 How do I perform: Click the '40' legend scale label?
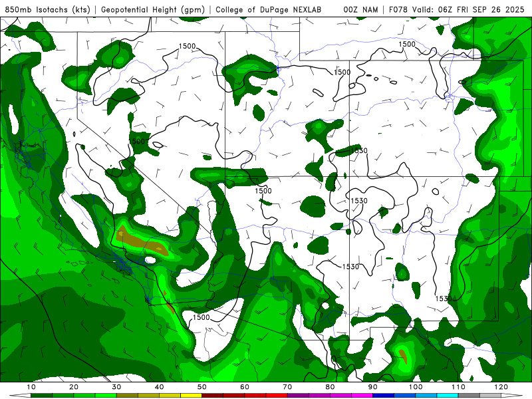pos(159,387)
